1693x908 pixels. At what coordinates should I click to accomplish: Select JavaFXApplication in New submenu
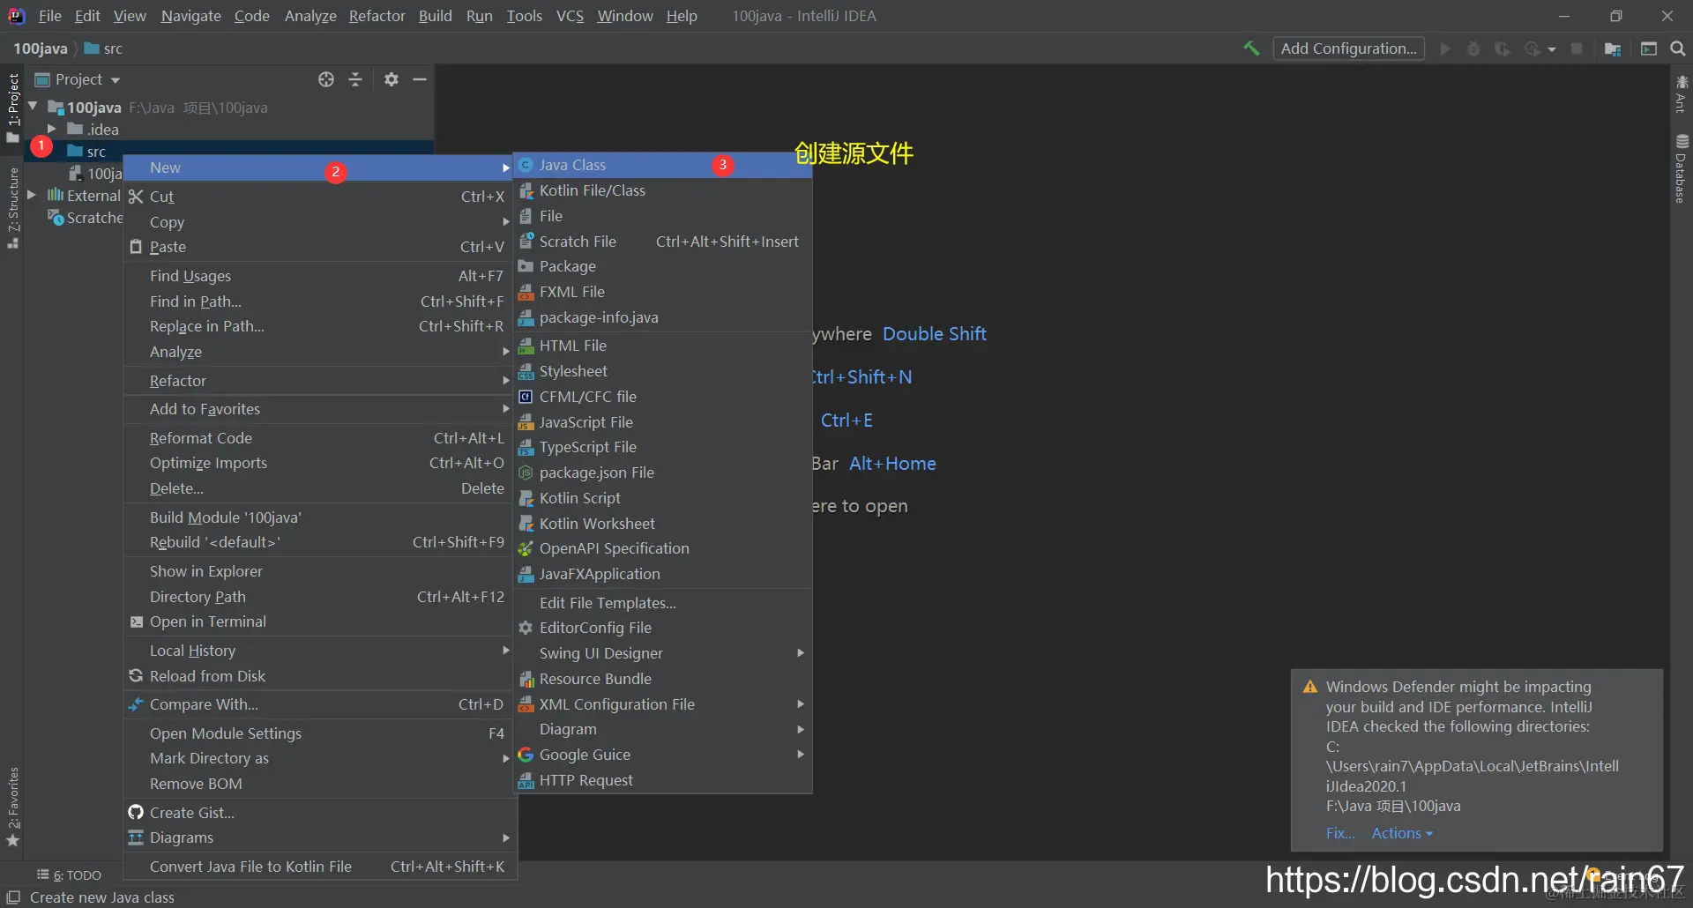663,574
